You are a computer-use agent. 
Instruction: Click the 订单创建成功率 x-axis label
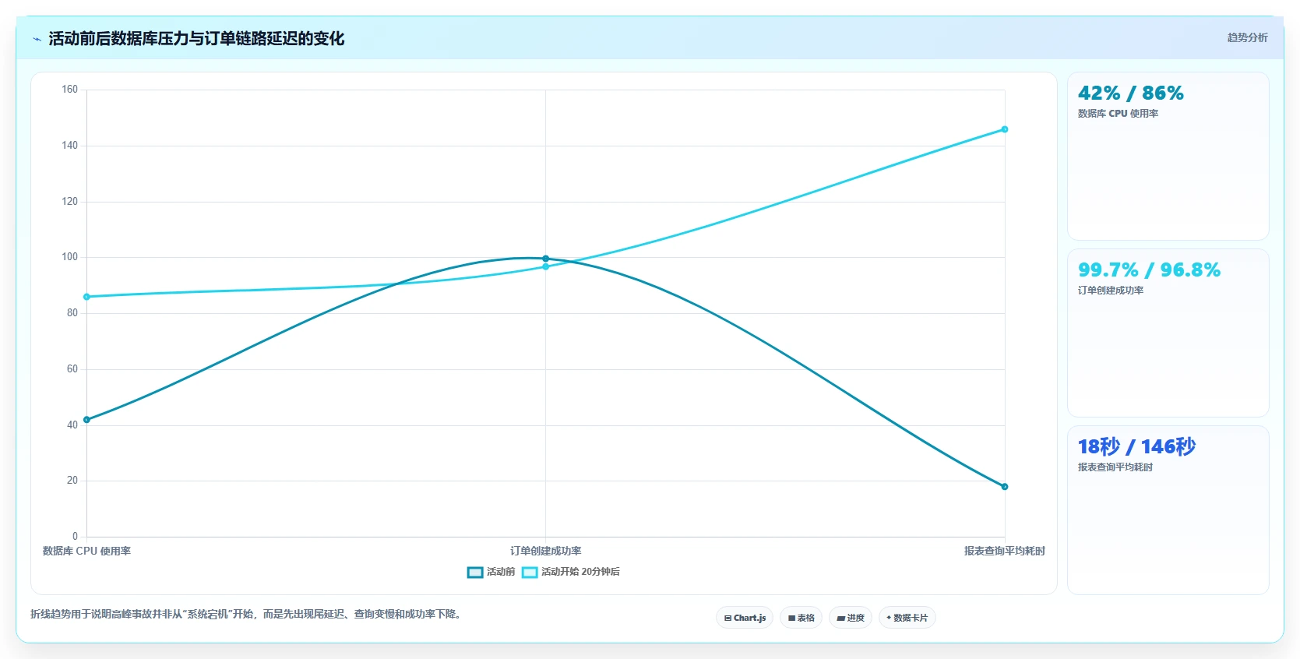point(545,552)
